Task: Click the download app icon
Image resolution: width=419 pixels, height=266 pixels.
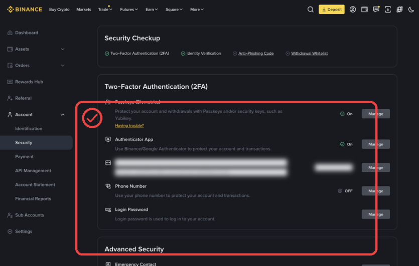Action: [388, 10]
